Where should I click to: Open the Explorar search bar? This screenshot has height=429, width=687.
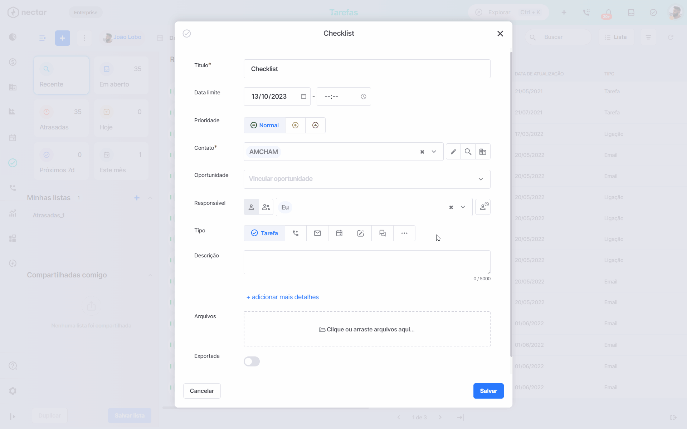tap(508, 13)
